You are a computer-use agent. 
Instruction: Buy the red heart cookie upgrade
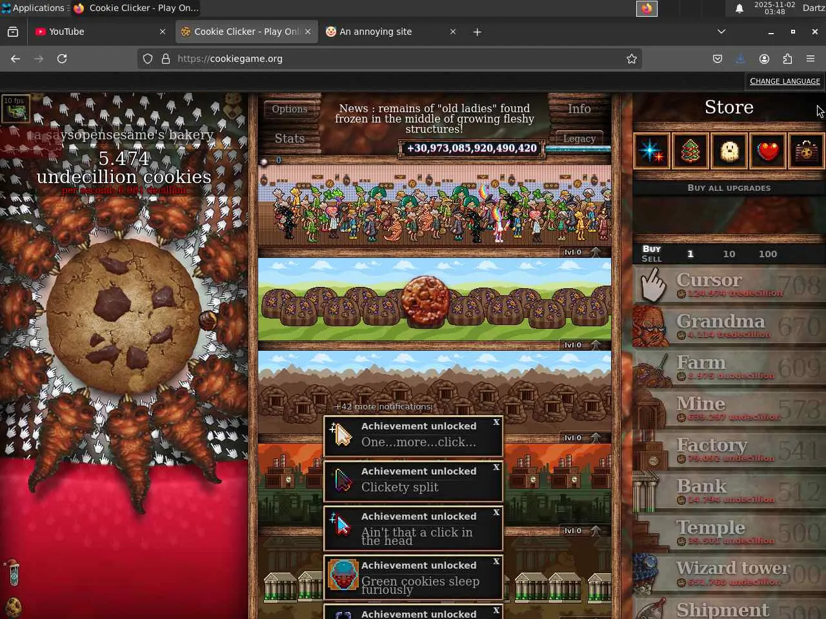tap(768, 152)
